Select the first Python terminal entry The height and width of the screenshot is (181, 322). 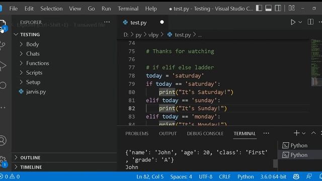tap(300, 145)
